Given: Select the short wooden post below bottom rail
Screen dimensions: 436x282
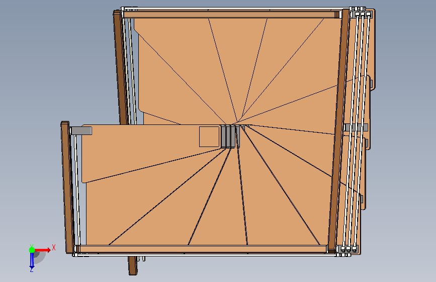Looking at the screenshot, I should tap(133, 265).
